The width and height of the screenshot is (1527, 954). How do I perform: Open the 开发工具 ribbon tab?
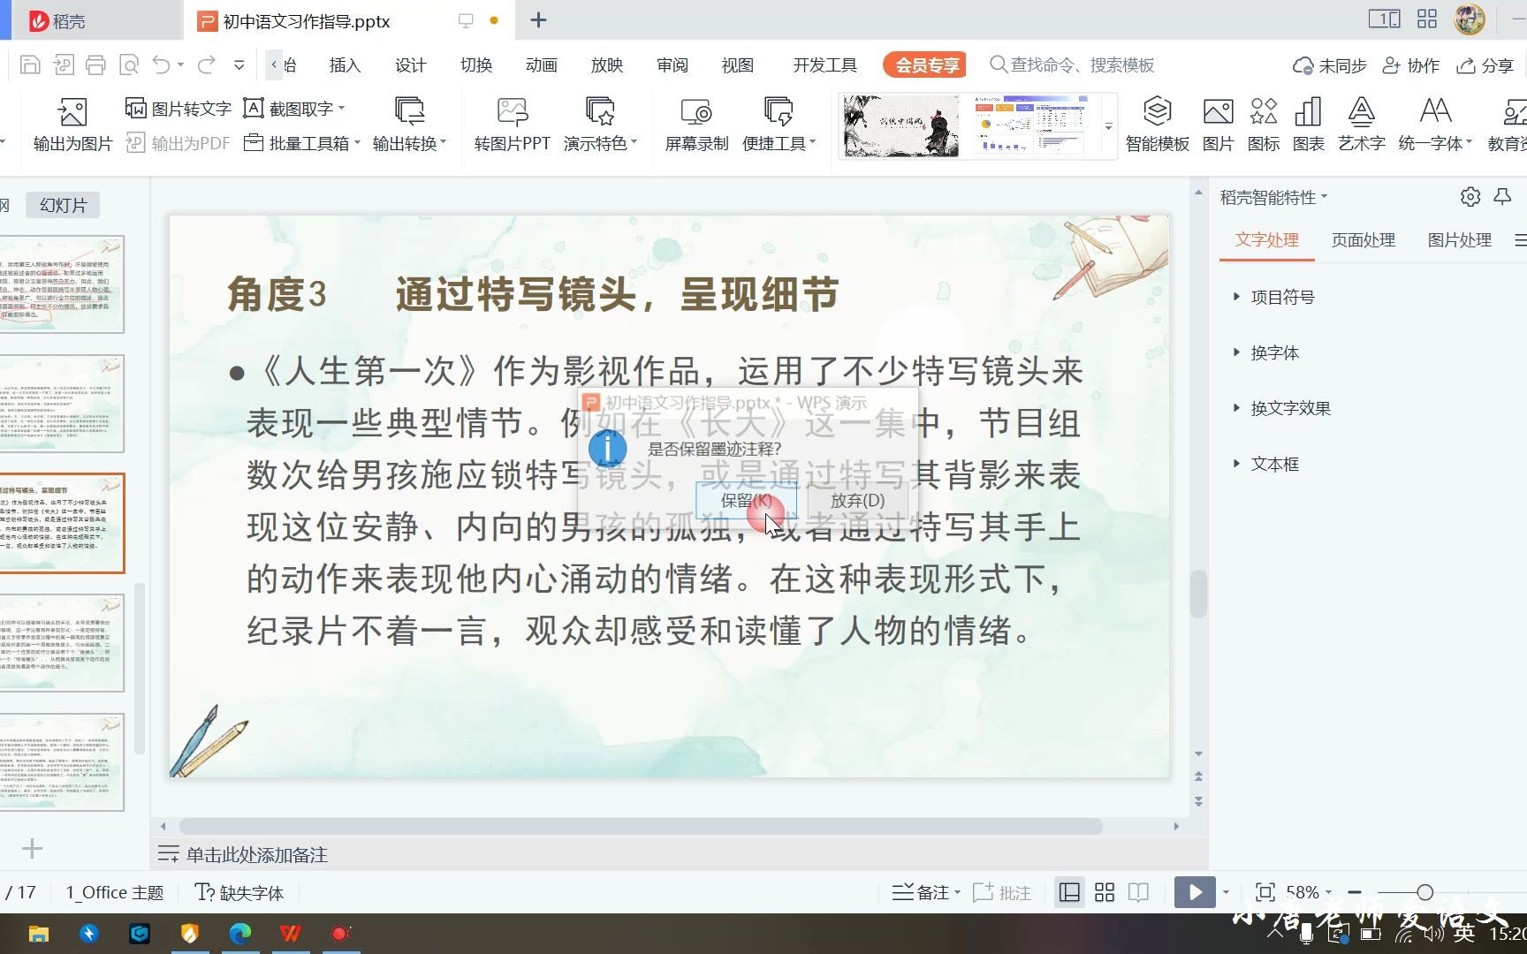(824, 65)
